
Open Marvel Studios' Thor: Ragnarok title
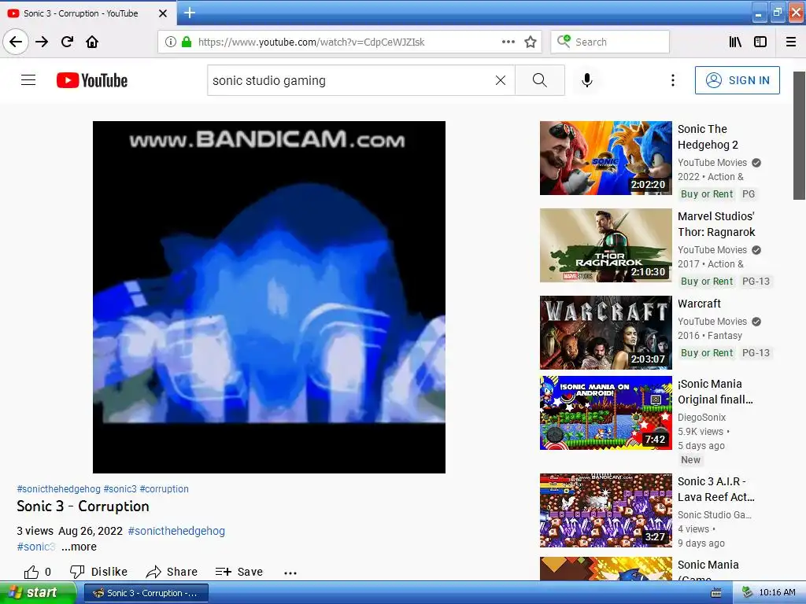click(716, 224)
